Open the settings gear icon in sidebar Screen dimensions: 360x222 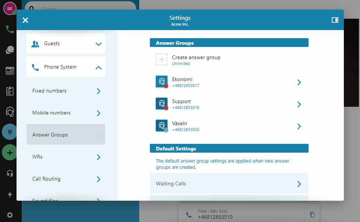coord(10,215)
